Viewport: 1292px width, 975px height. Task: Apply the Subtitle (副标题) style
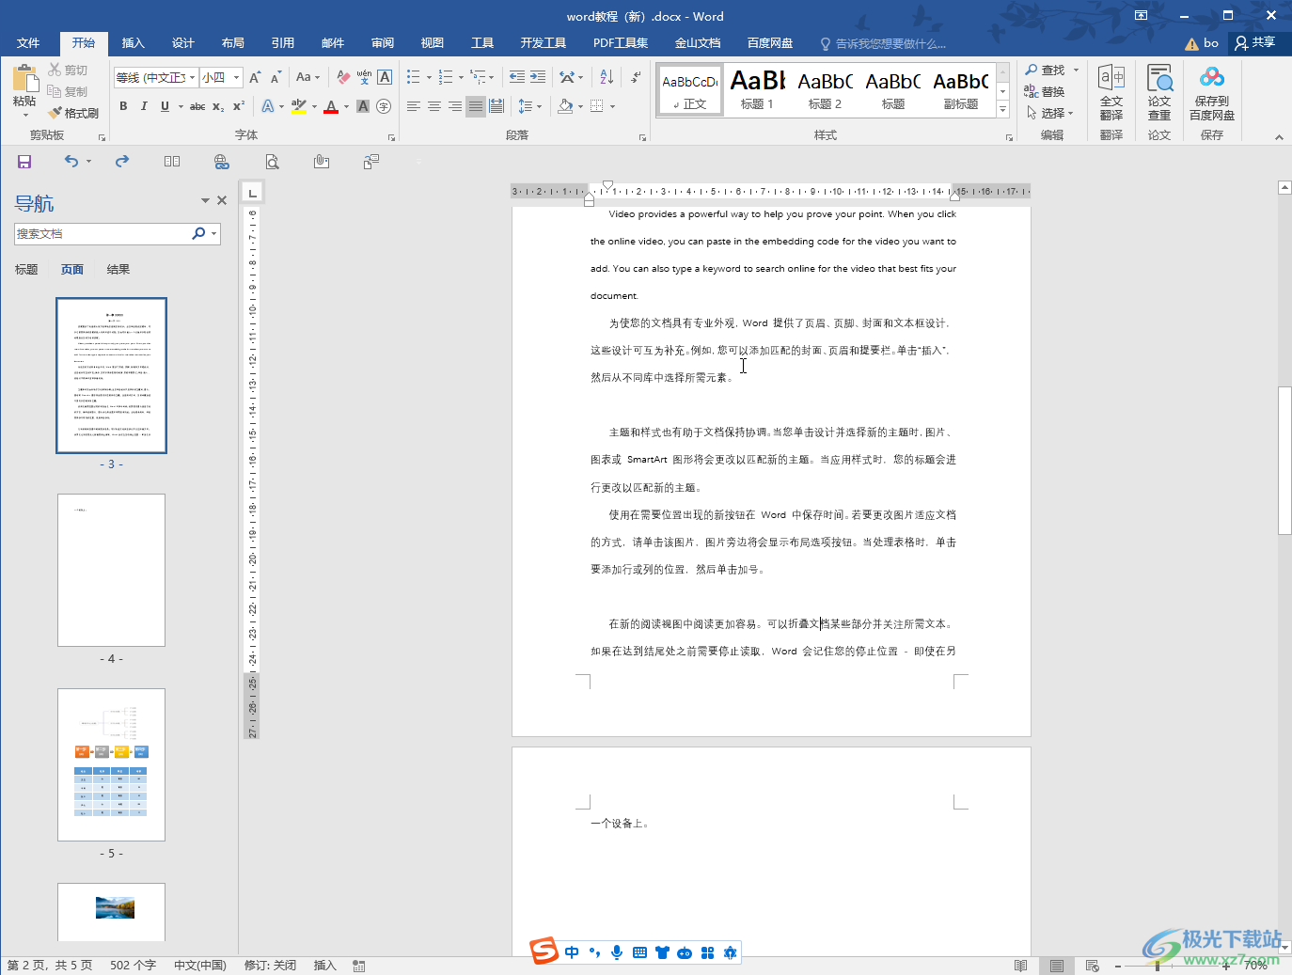(961, 90)
